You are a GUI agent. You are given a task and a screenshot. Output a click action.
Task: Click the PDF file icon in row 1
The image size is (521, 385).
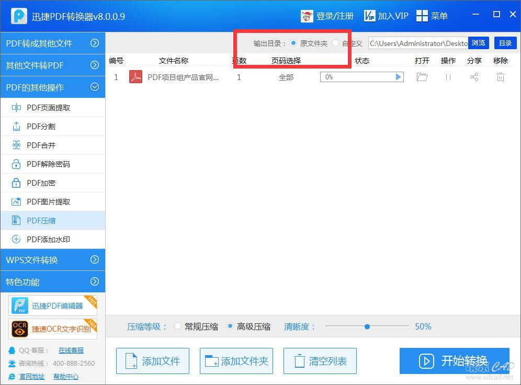[x=135, y=77]
